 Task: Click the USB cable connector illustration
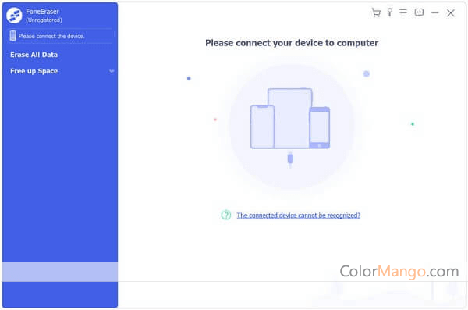[x=290, y=159]
